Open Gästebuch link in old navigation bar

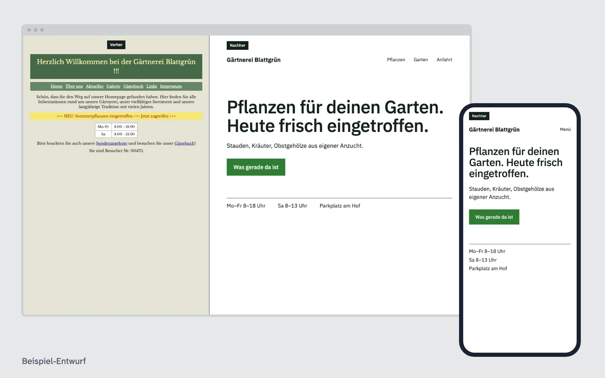133,86
